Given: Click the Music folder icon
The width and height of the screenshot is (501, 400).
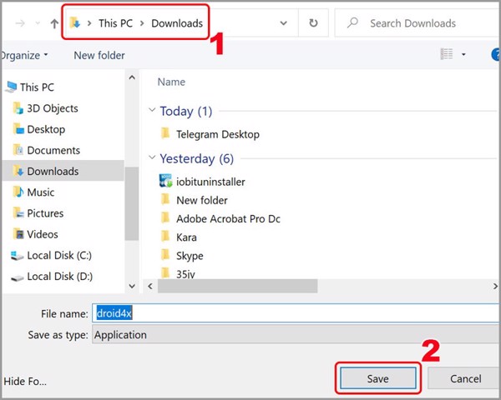Looking at the screenshot, I should [18, 192].
